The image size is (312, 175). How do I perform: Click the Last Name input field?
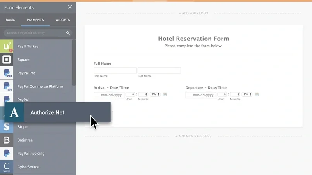point(159,71)
